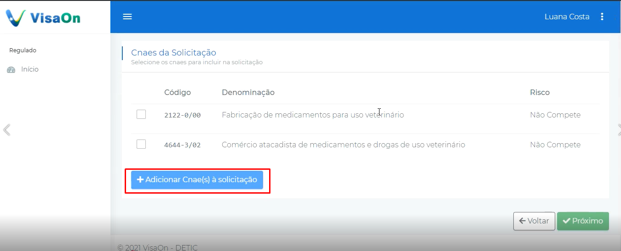621x251 pixels.
Task: Click the Denominação column header
Action: 248,92
